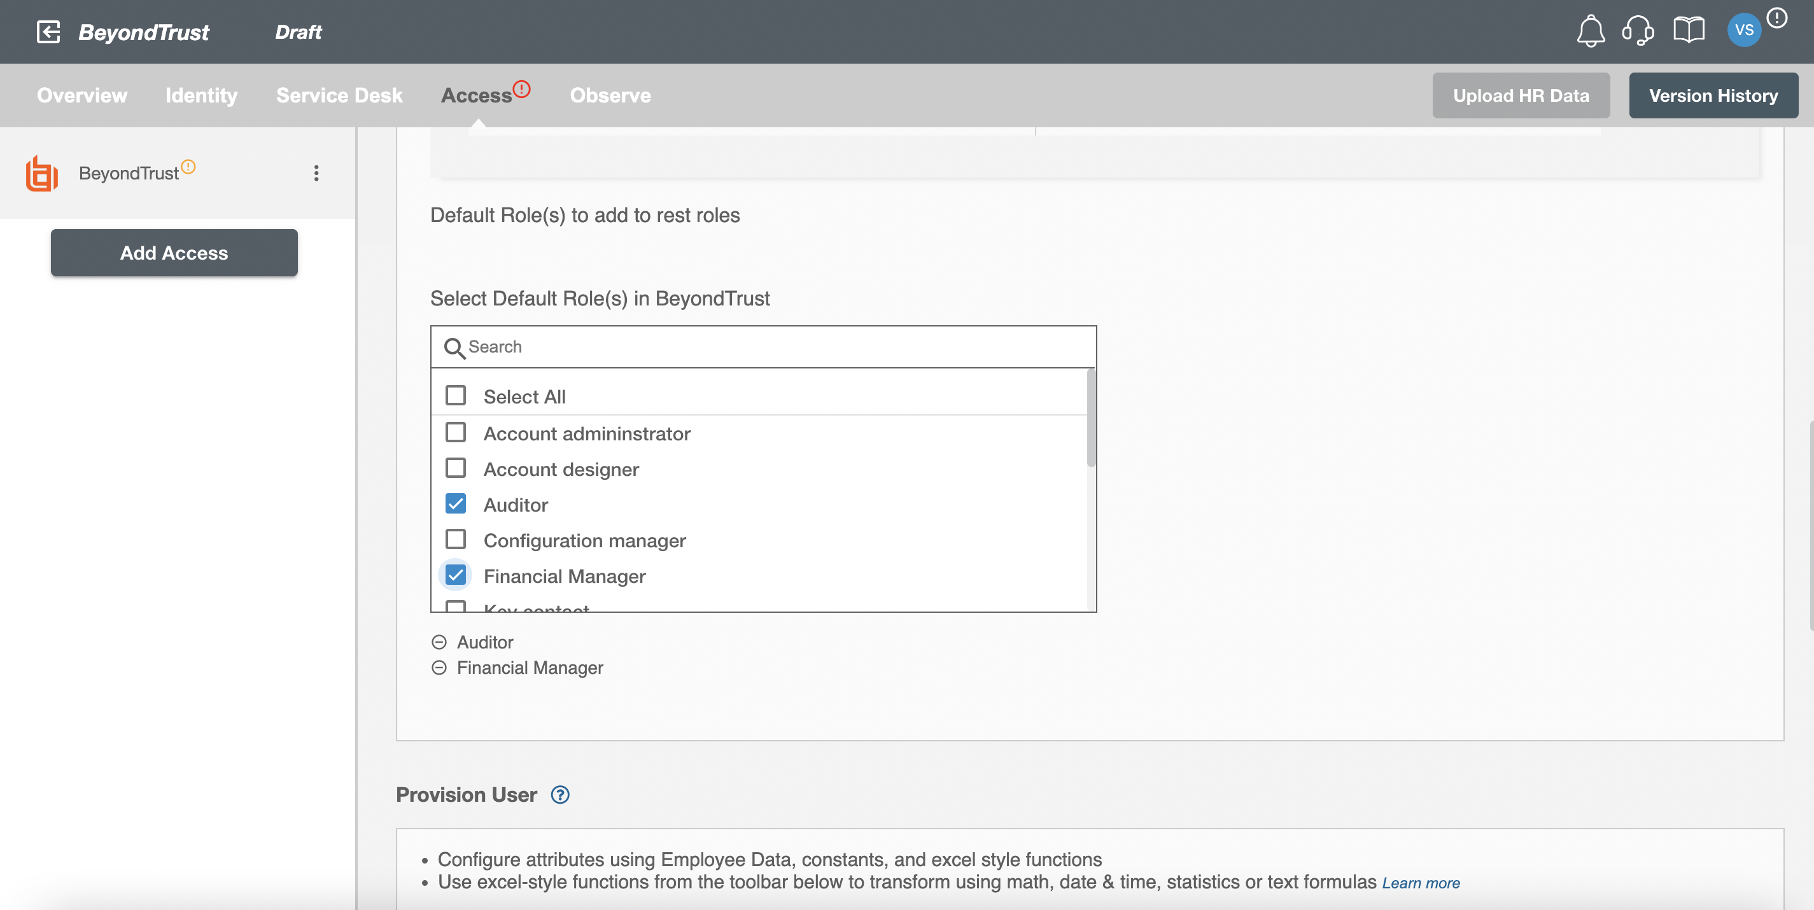This screenshot has width=1814, height=910.
Task: Click the search magnifier icon
Action: coord(454,347)
